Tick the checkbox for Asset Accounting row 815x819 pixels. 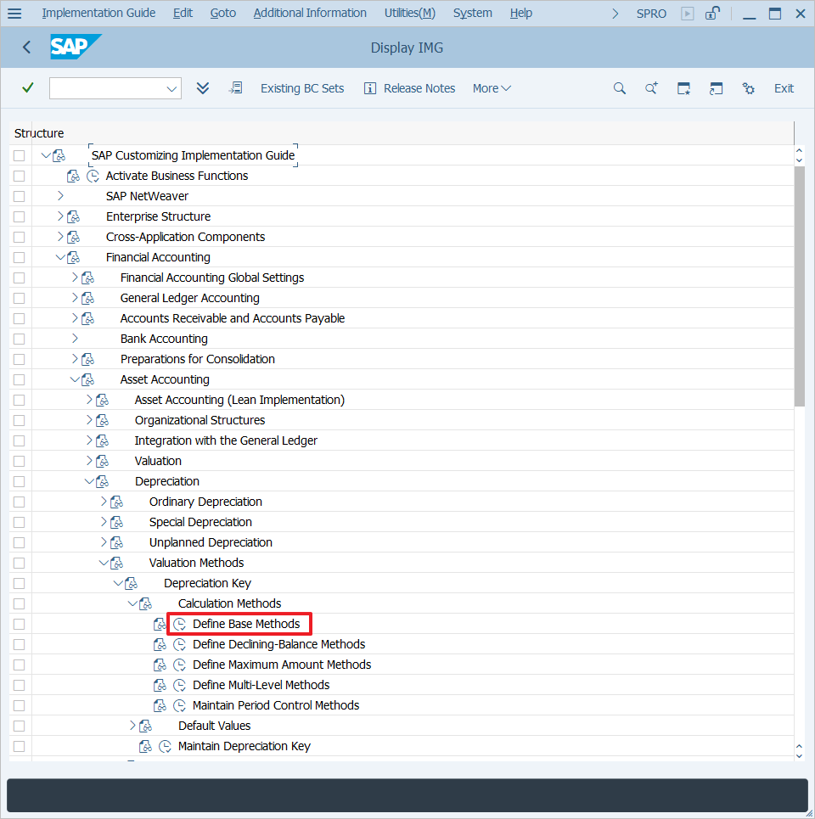coord(20,379)
